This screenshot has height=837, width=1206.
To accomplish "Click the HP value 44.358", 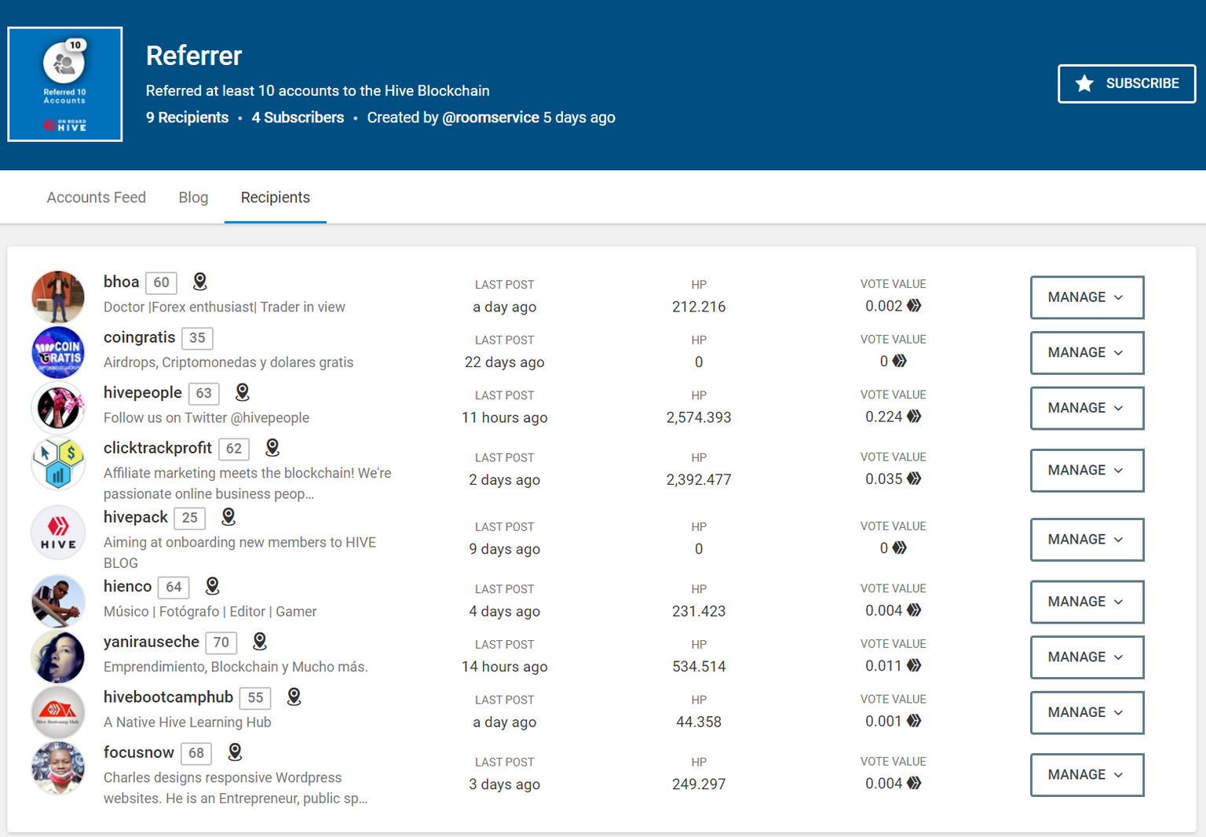I will click(699, 722).
